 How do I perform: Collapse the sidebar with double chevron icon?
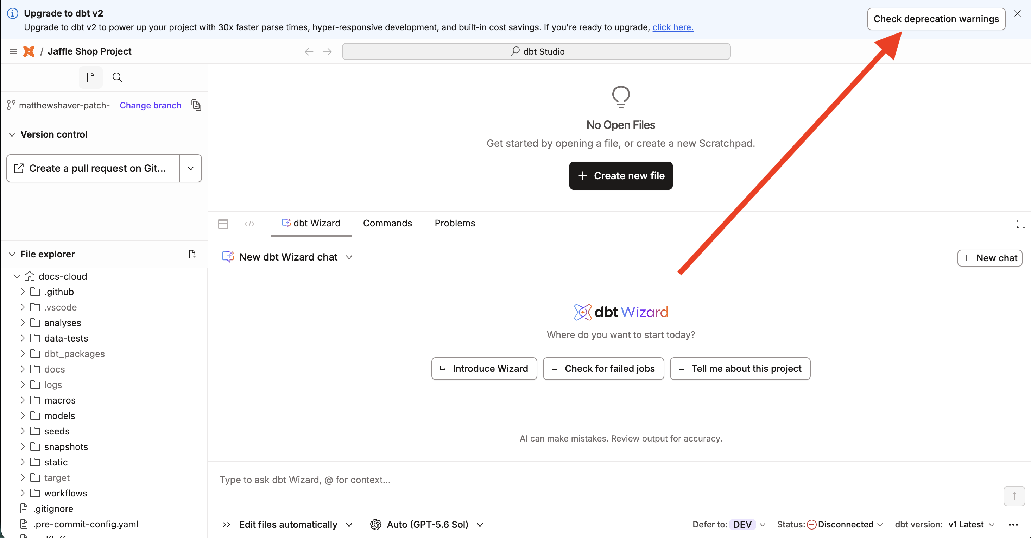coord(226,524)
